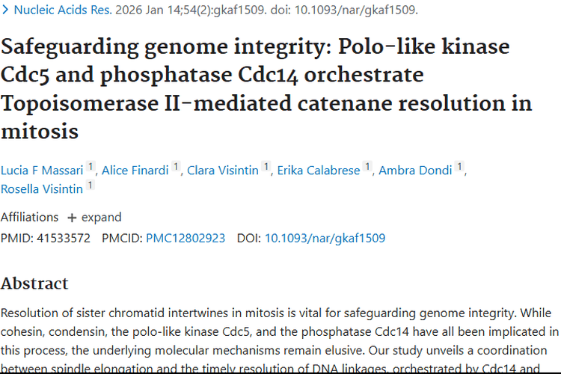
Task: Open author Lucia F Massari's link
Action: click(x=41, y=171)
